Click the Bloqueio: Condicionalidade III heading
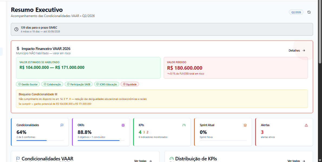 pos(38,94)
